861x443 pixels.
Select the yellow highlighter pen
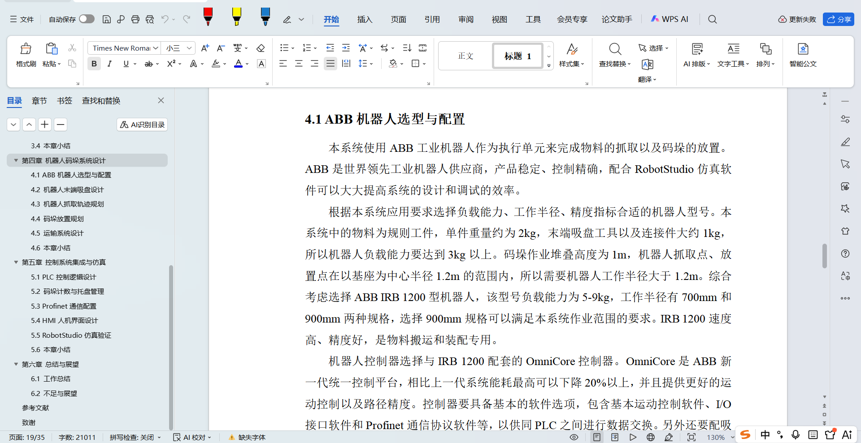237,17
